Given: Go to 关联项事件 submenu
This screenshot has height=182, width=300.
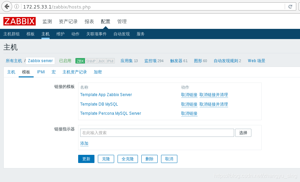Looking at the screenshot, I should (96, 34).
